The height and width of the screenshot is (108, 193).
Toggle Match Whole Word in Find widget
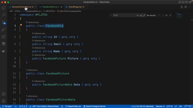pos(141,15)
